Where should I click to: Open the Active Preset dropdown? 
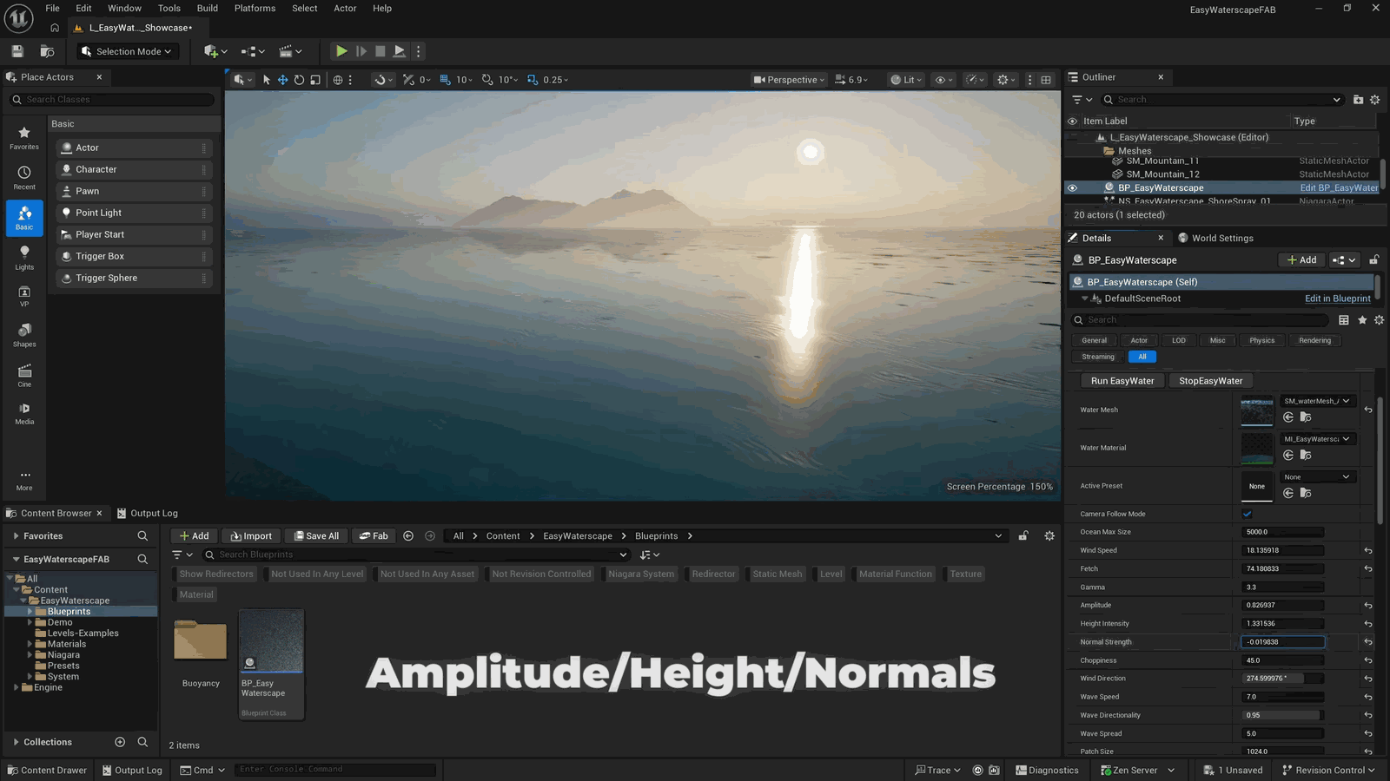click(1317, 476)
